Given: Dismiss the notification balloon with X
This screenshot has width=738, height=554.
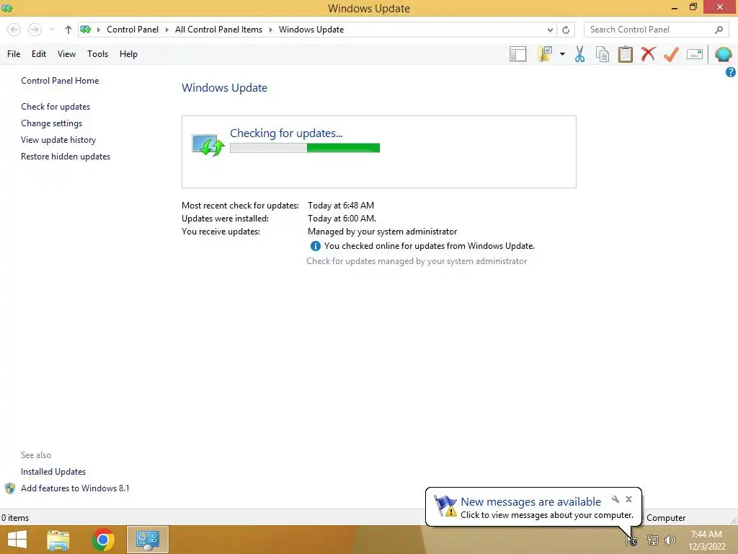Looking at the screenshot, I should tap(628, 499).
